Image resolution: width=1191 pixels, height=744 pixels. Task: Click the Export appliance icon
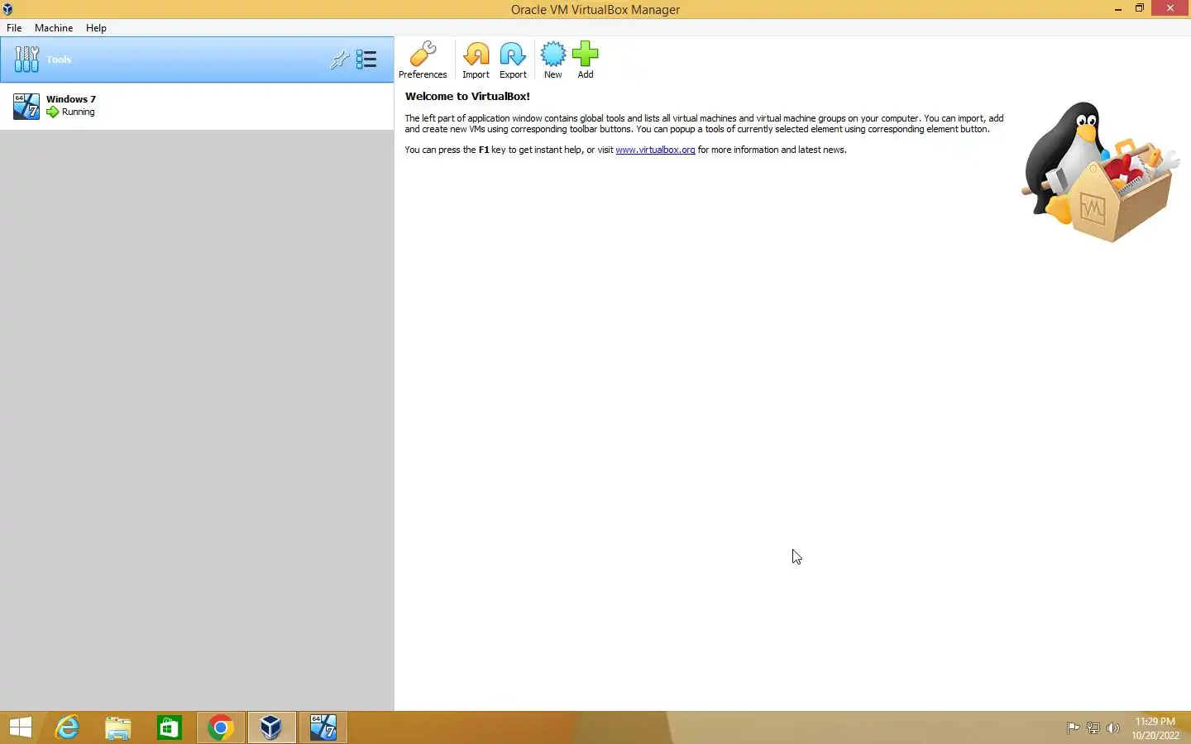pyautogui.click(x=513, y=60)
